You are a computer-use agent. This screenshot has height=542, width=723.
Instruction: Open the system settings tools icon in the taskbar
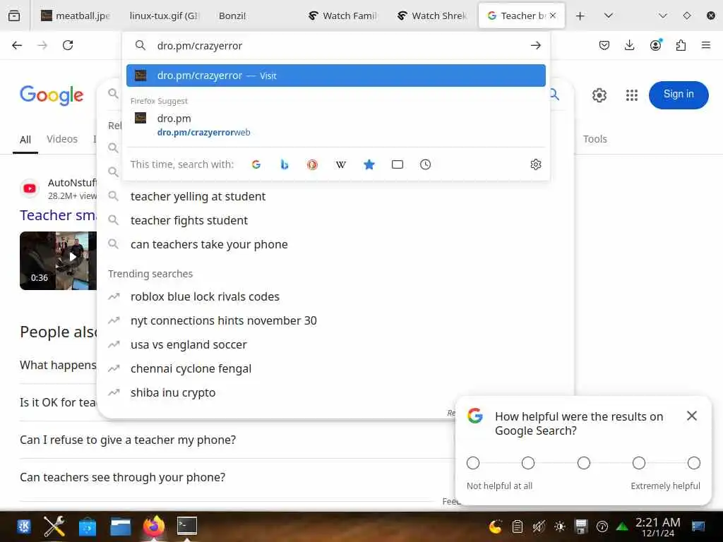pos(54,526)
